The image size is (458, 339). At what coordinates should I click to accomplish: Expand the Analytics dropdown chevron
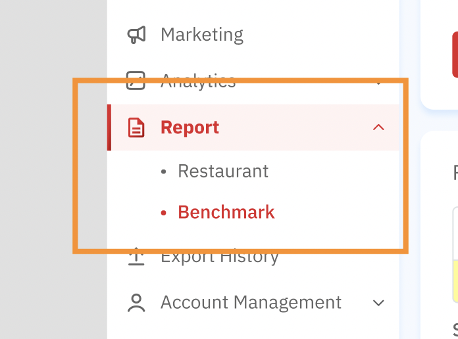378,83
